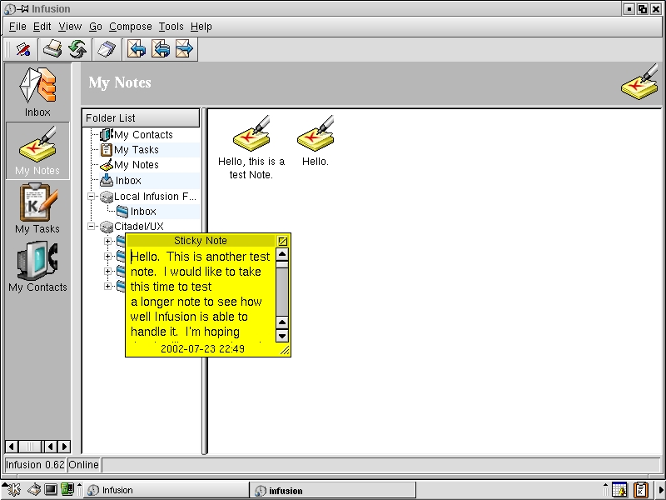Collapse the Local Infusion F... tree node

click(x=92, y=197)
